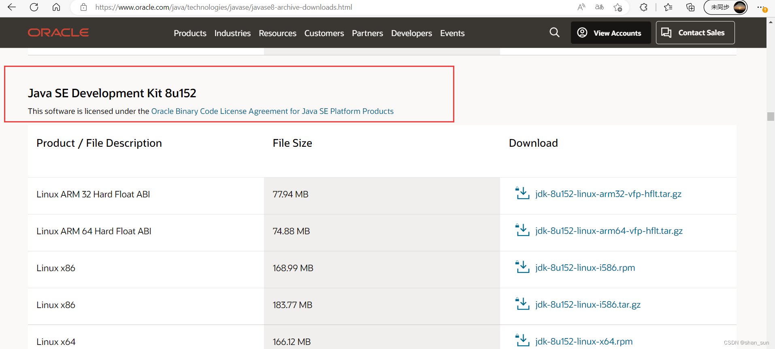Open the Resources menu
Viewport: 775px width, 349px height.
(x=277, y=33)
